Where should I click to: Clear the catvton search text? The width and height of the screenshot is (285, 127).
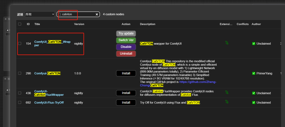pyautogui.click(x=97, y=14)
